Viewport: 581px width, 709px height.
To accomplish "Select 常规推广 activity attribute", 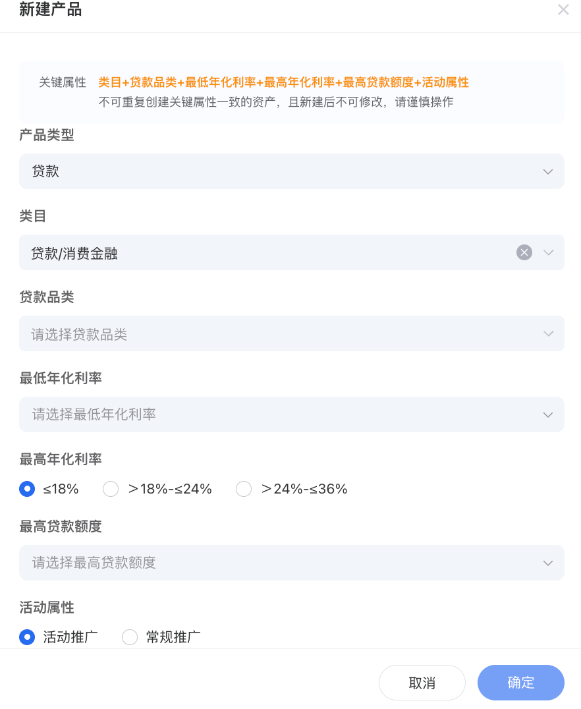I will tap(130, 637).
